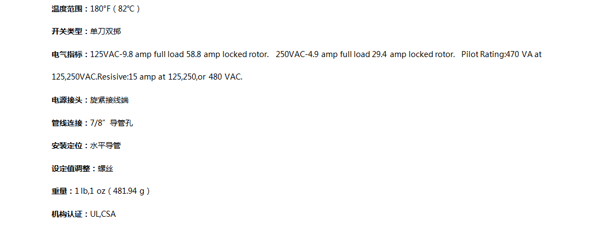
Task: Click the 7/8″ 导管孔 value
Action: click(112, 123)
